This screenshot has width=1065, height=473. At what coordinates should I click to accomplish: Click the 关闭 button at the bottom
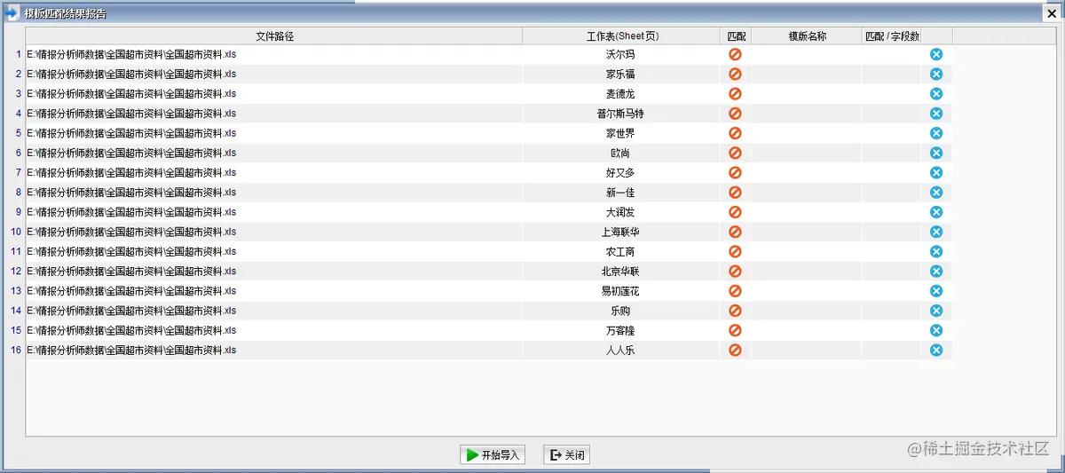(566, 455)
